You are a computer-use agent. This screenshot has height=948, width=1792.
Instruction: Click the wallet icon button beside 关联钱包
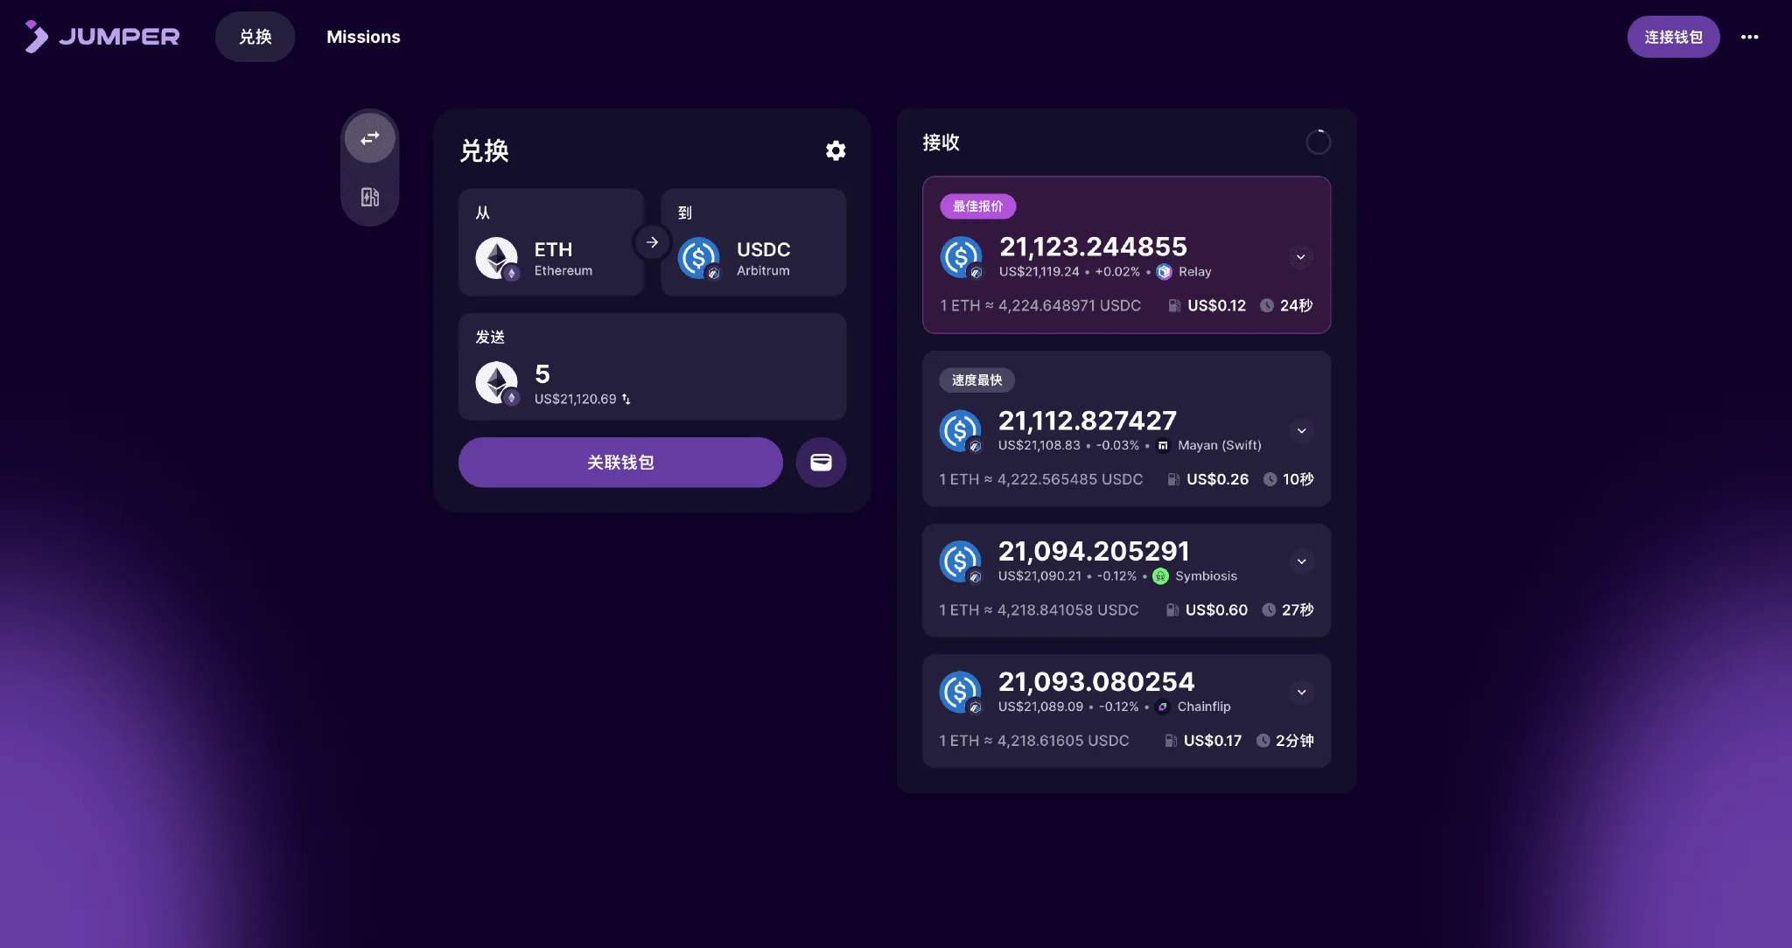[x=821, y=462]
